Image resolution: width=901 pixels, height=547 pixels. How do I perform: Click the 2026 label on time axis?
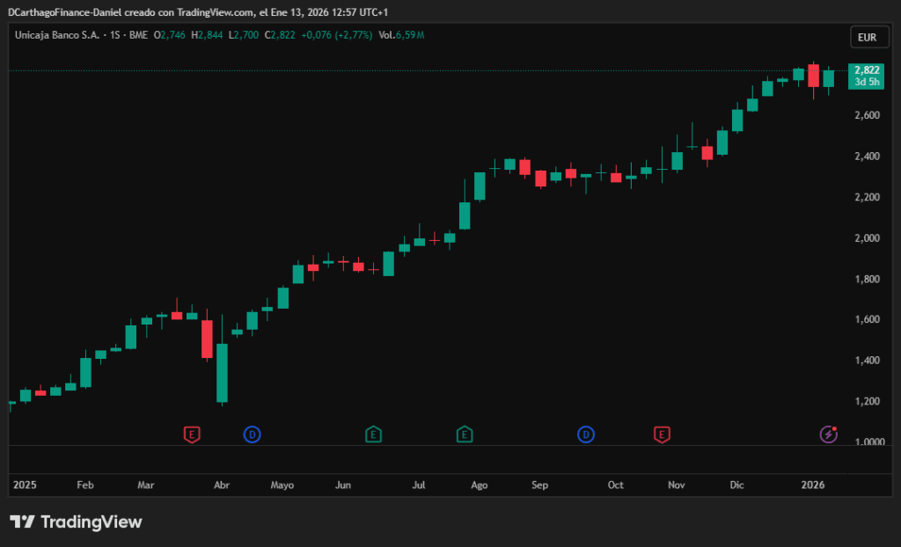tap(812, 485)
